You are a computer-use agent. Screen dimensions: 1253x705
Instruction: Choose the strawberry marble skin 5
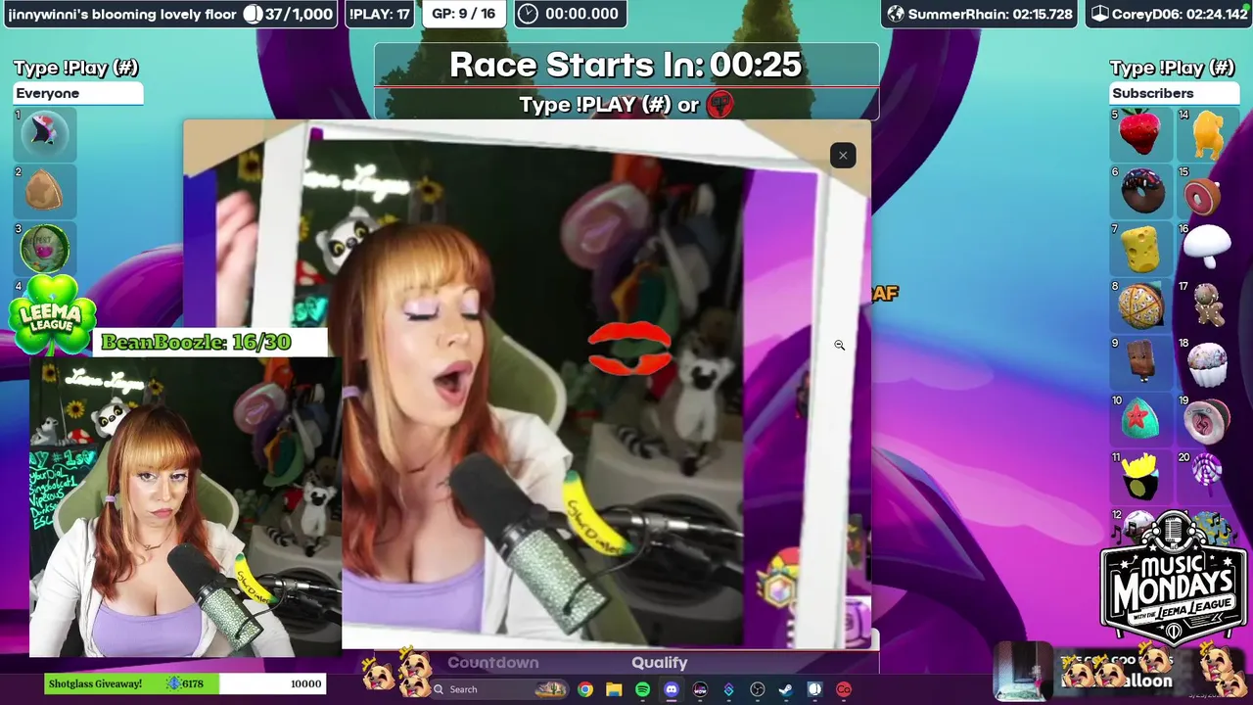pos(1139,133)
